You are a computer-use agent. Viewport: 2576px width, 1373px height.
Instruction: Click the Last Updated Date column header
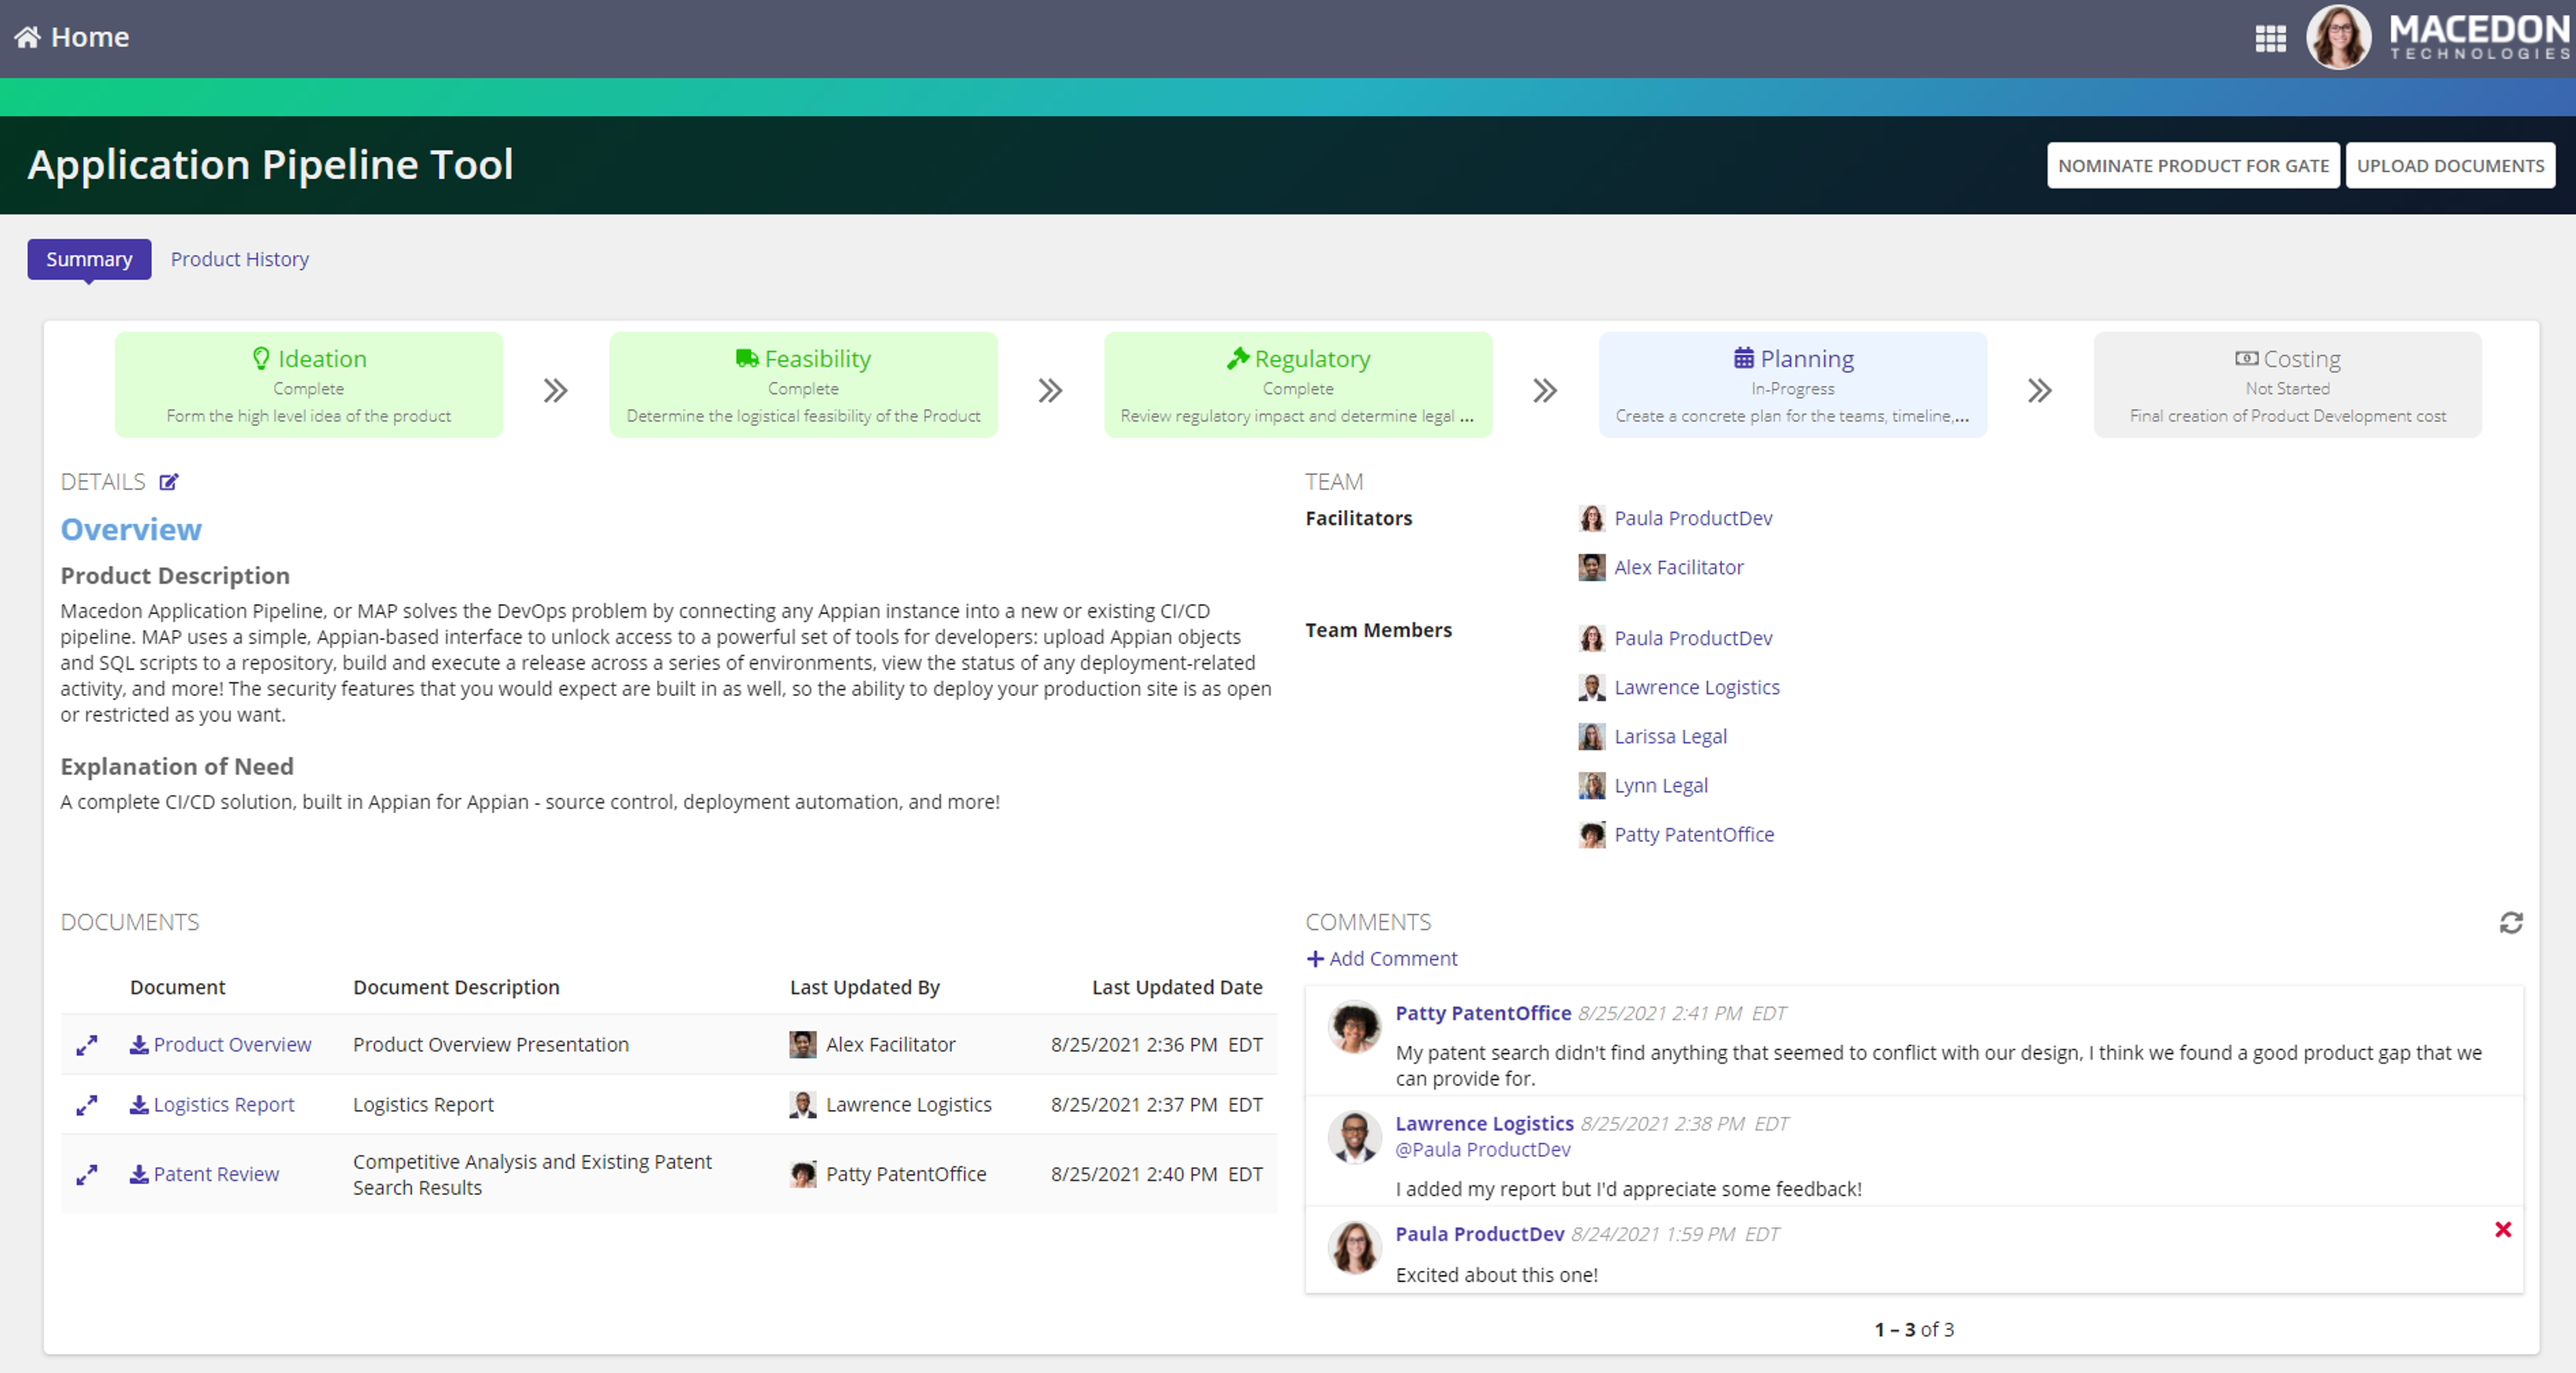coord(1177,988)
